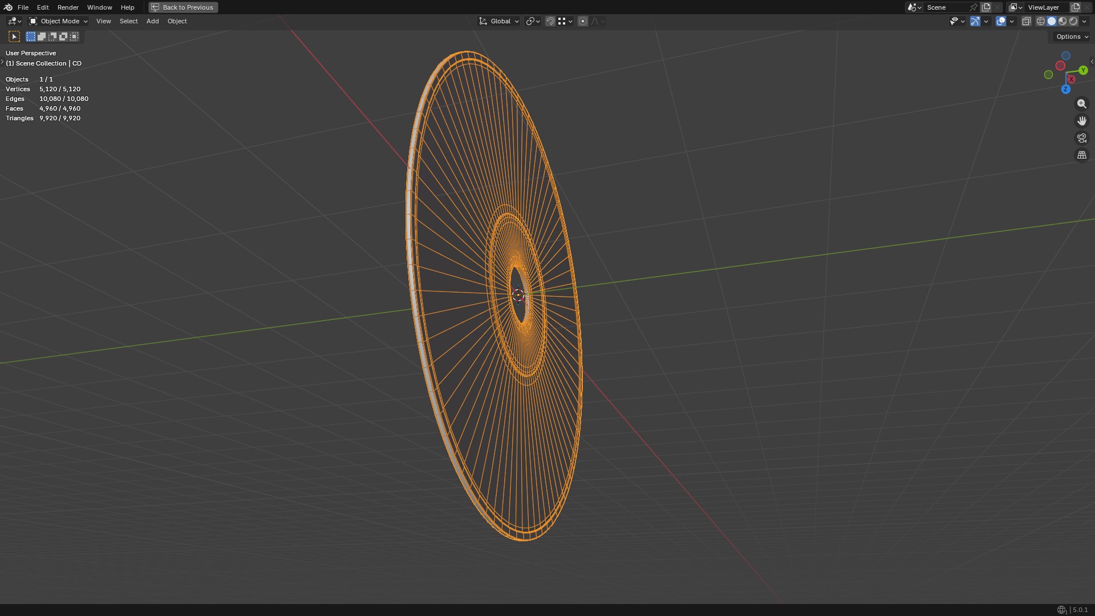Pin the scene to workspace
Image resolution: width=1095 pixels, height=616 pixels.
(974, 7)
